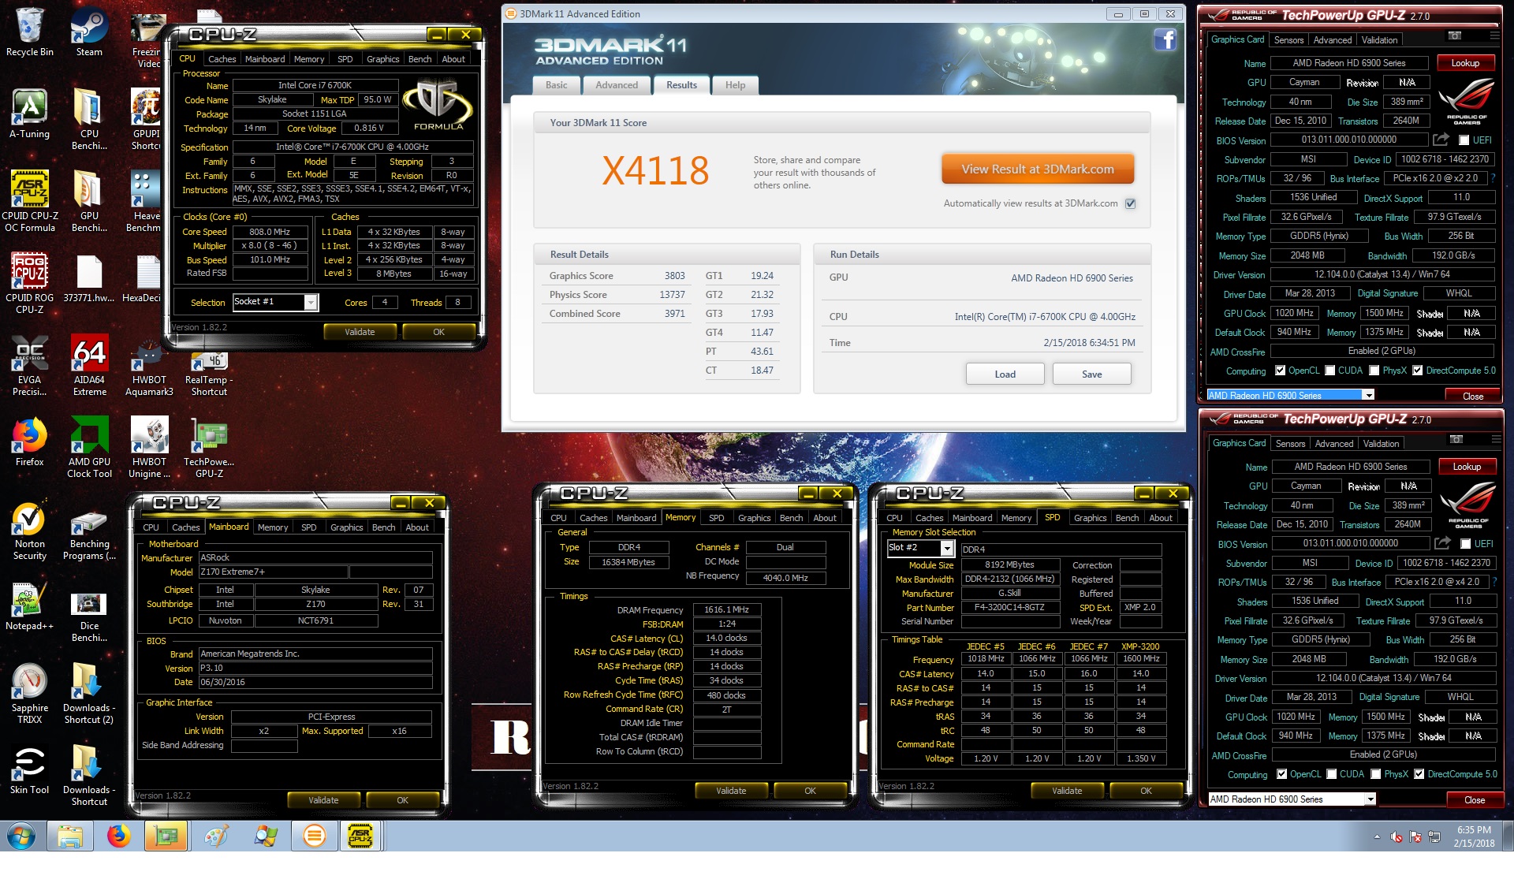This screenshot has height=894, width=1514.
Task: Open Notepad++ desktop icon
Action: point(30,608)
